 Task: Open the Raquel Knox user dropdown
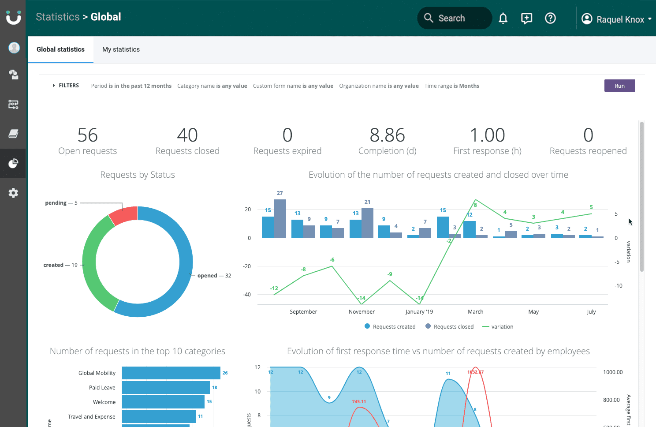(x=617, y=19)
